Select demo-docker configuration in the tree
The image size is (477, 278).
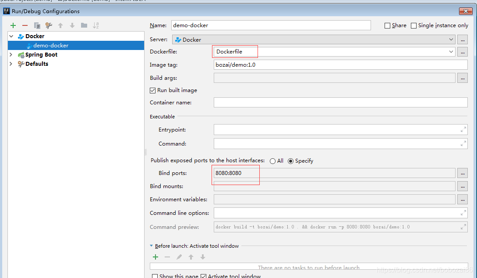pyautogui.click(x=51, y=46)
